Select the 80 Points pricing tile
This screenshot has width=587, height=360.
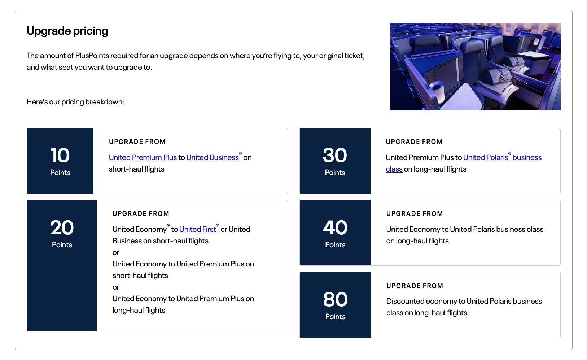(335, 305)
